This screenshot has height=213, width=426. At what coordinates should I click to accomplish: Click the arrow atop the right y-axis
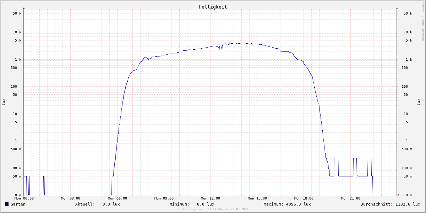pos(397,8)
